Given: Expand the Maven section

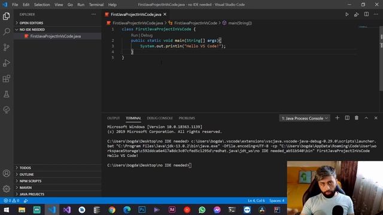Looking at the screenshot, I should pos(57,188).
